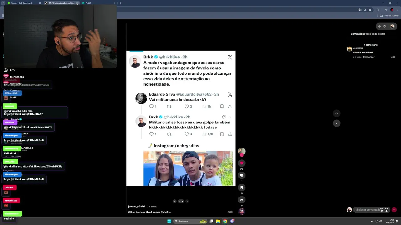This screenshot has height=225, width=401.
Task: Open the #loud_coringa hashtag
Action: 153,212
